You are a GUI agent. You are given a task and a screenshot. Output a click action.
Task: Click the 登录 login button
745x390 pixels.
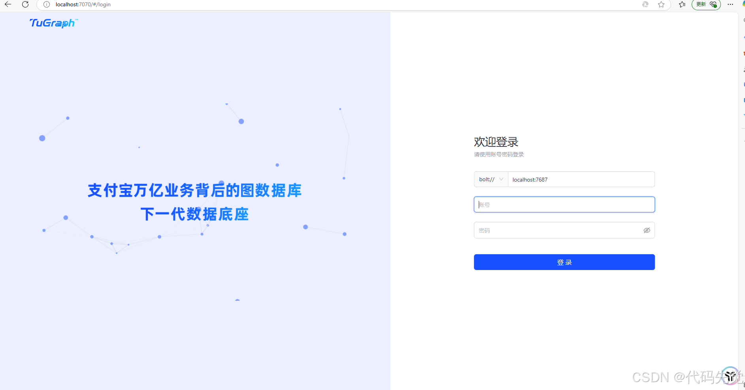coord(564,262)
